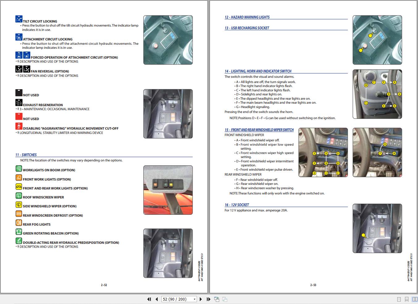This screenshot has height=304, width=418.
Task: Click the 12 - HAZARD WARNING LIGHTS heading
Action: 247,17
